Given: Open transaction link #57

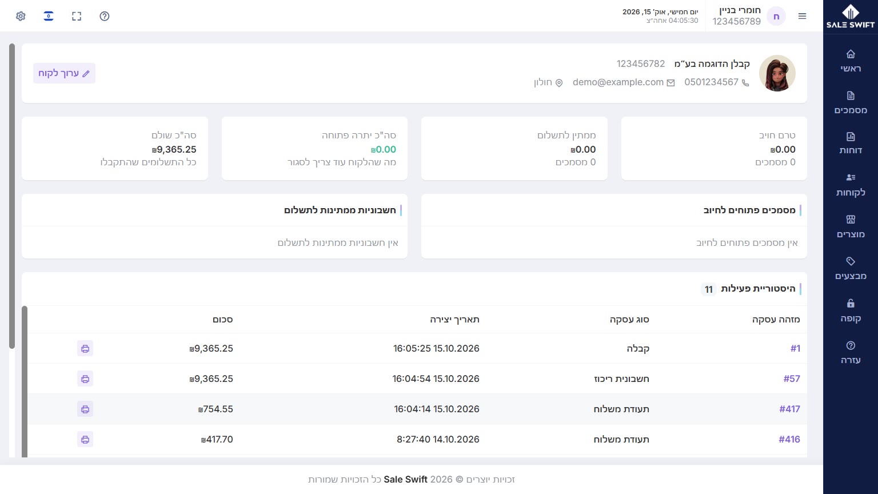Looking at the screenshot, I should tap(792, 379).
